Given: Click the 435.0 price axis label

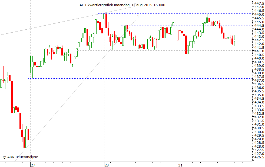Looking at the screenshot, I should pos(259,95).
